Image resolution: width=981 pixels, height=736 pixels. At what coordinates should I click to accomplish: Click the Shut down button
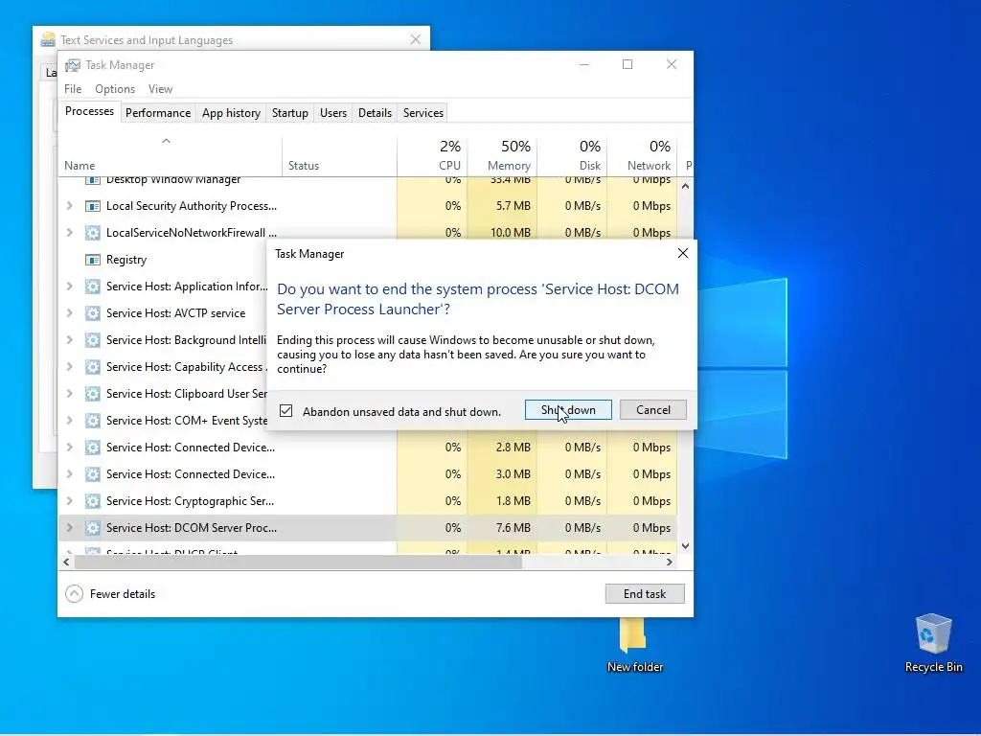pyautogui.click(x=568, y=410)
